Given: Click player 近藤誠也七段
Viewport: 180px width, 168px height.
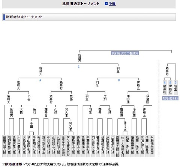Looking at the screenshot, I should [x=103, y=146].
